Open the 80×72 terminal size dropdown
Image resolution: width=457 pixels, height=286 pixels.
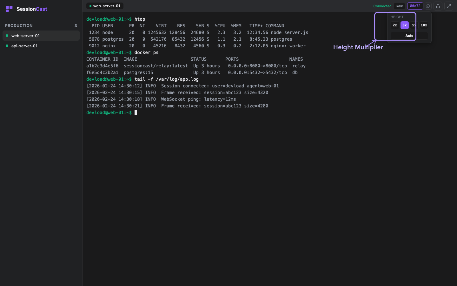(415, 6)
